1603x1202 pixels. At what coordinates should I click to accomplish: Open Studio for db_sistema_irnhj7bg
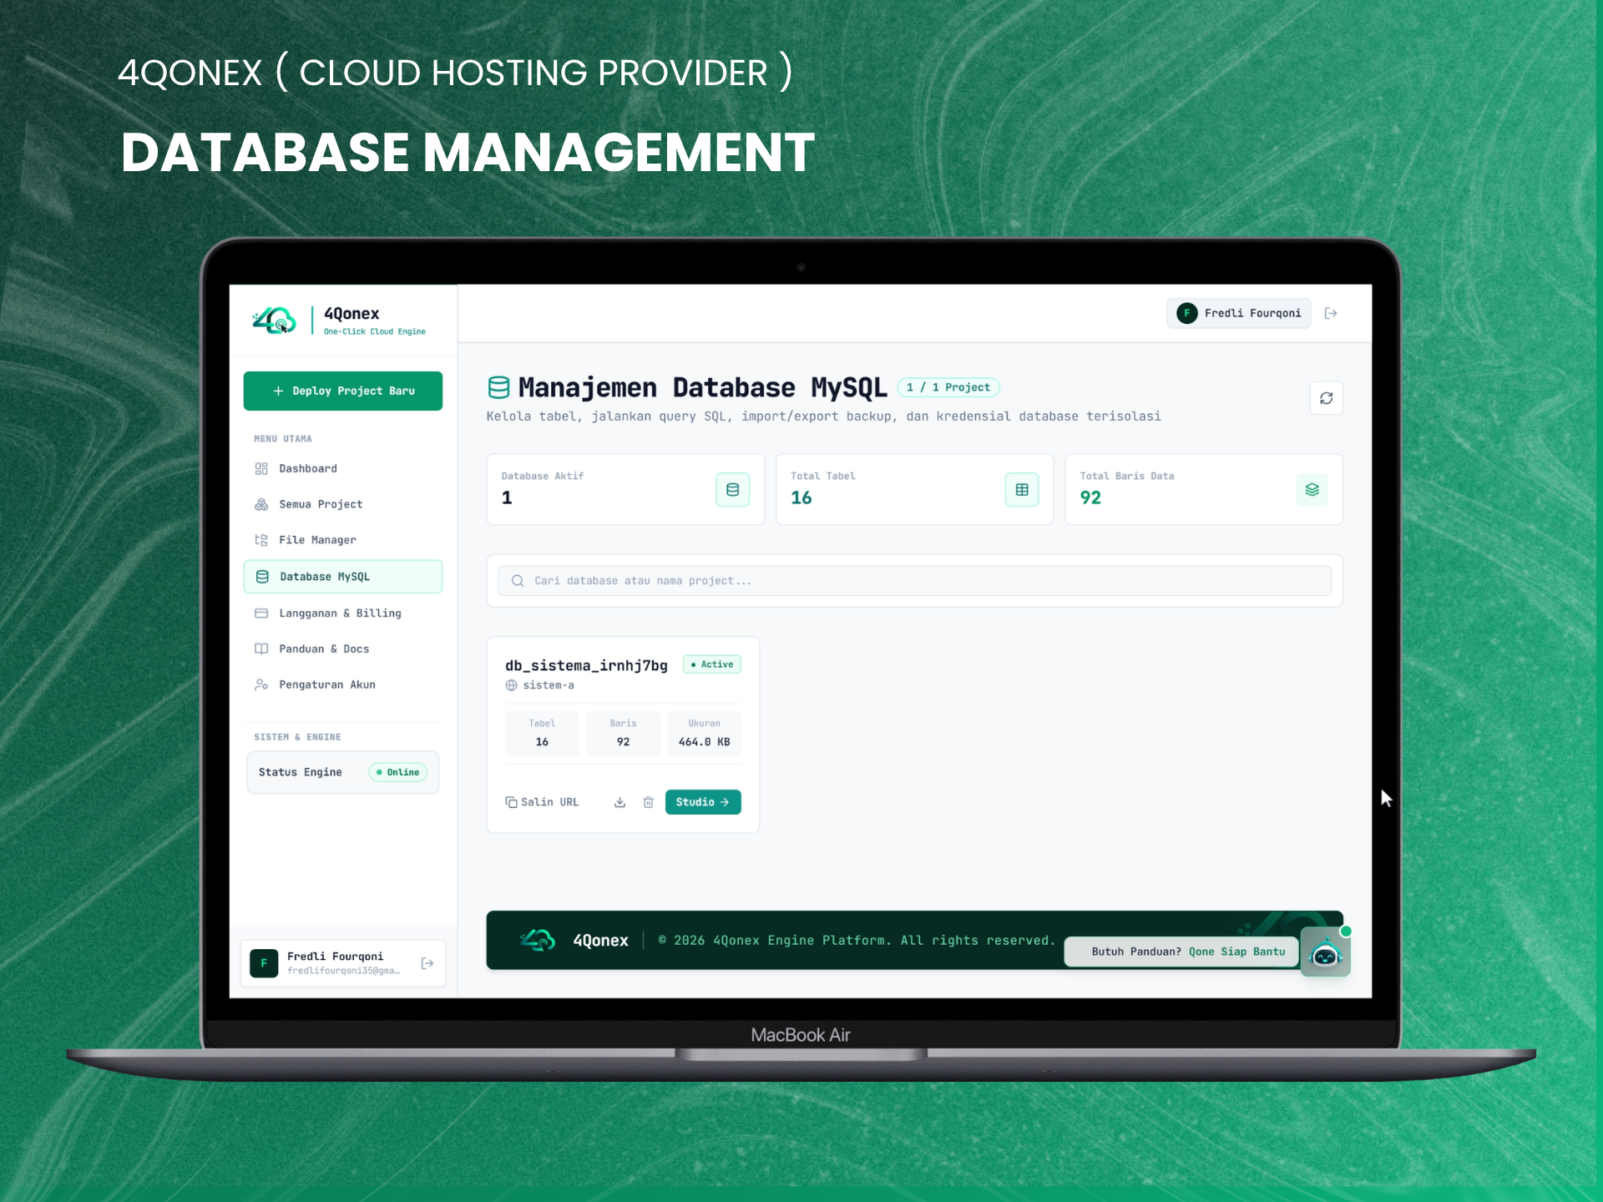(703, 802)
